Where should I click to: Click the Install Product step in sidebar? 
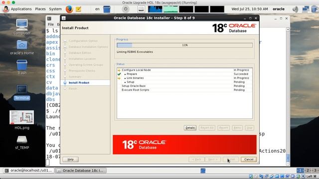tap(79, 83)
